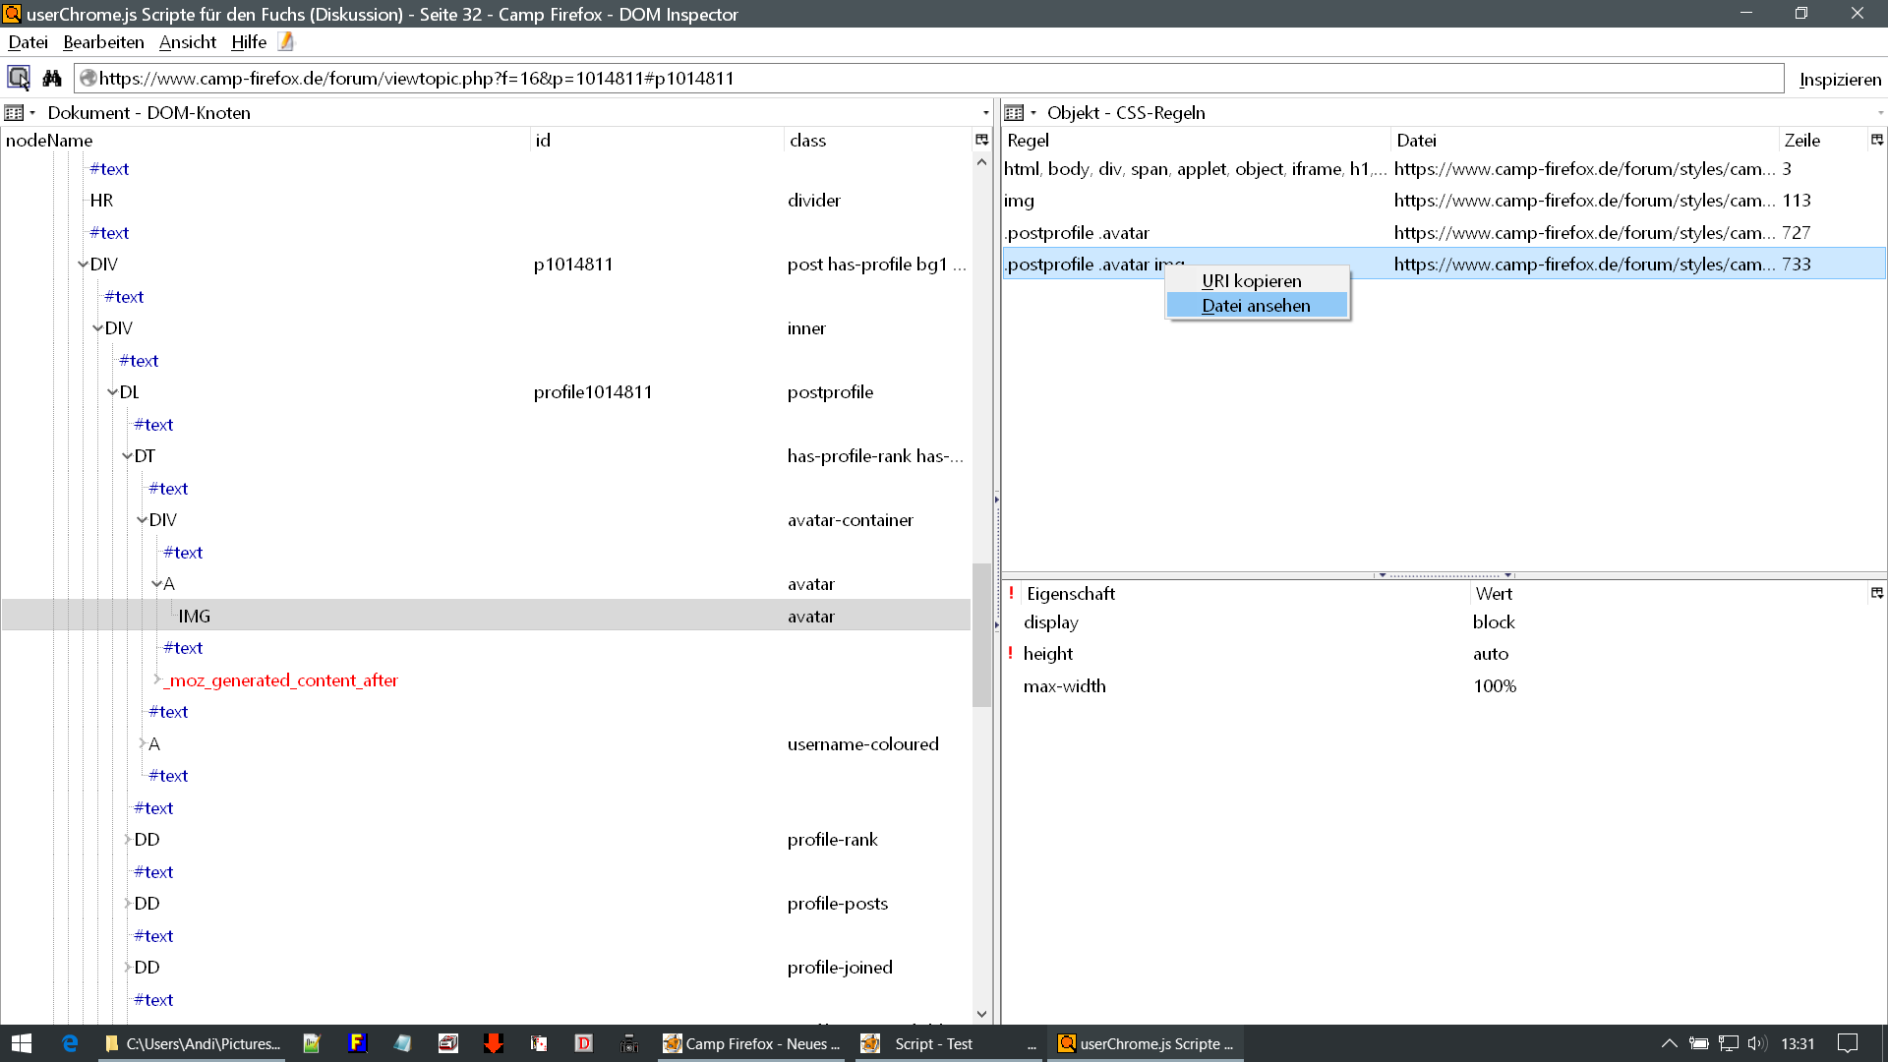The width and height of the screenshot is (1888, 1062).
Task: Collapse the DL postprofile node
Action: tap(112, 392)
